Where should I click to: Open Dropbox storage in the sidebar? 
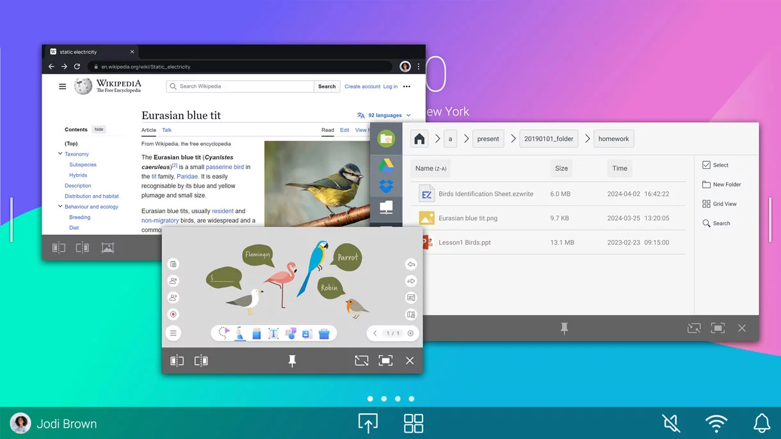[x=386, y=186]
